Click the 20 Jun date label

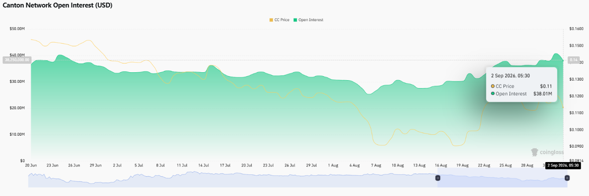(x=31, y=165)
